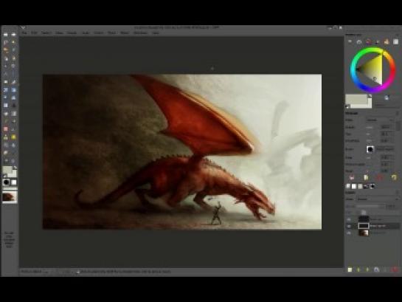Open the layers Mode dropdown
Image resolution: width=402 pixels, height=302 pixels.
[x=378, y=199]
